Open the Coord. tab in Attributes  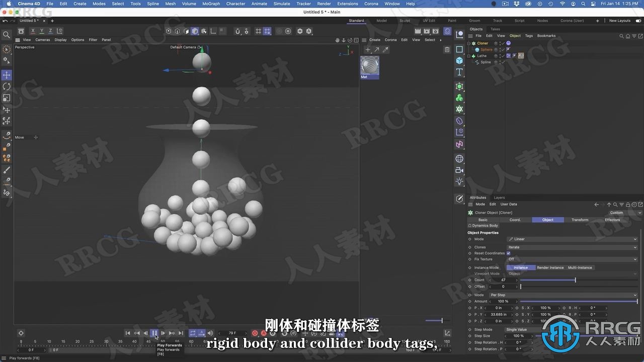pos(515,220)
